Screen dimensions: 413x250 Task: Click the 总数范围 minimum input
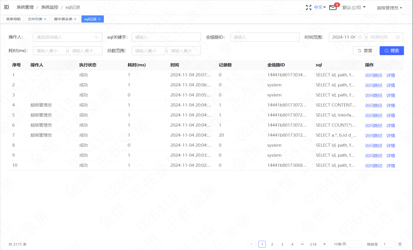148,50
